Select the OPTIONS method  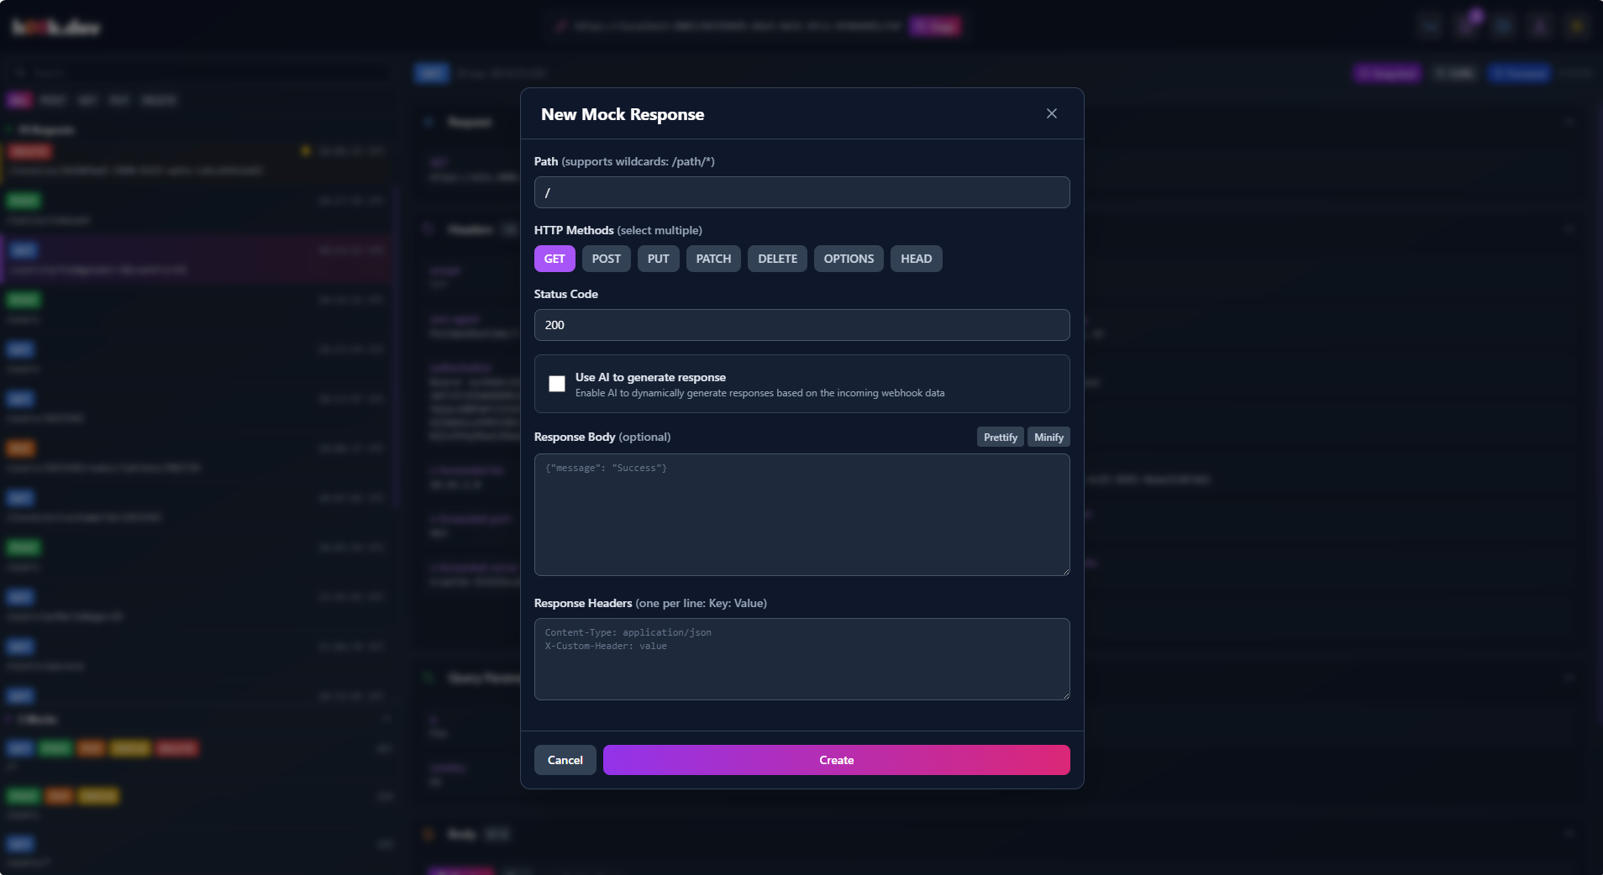(848, 259)
